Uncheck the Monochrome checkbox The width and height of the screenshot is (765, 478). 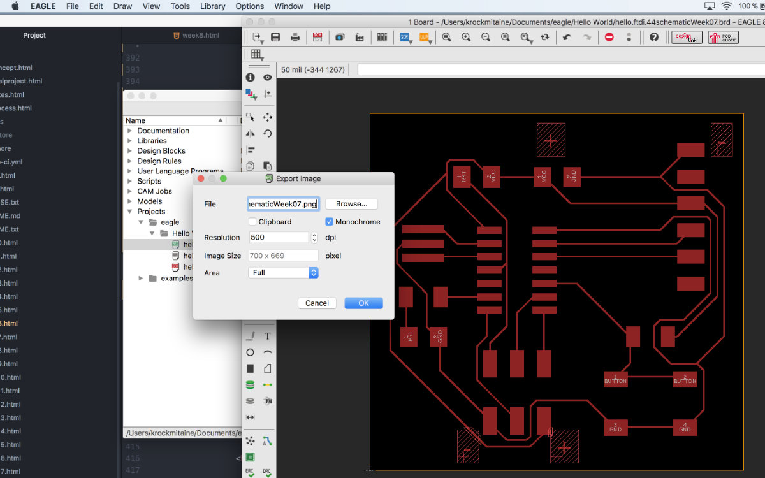[330, 222]
